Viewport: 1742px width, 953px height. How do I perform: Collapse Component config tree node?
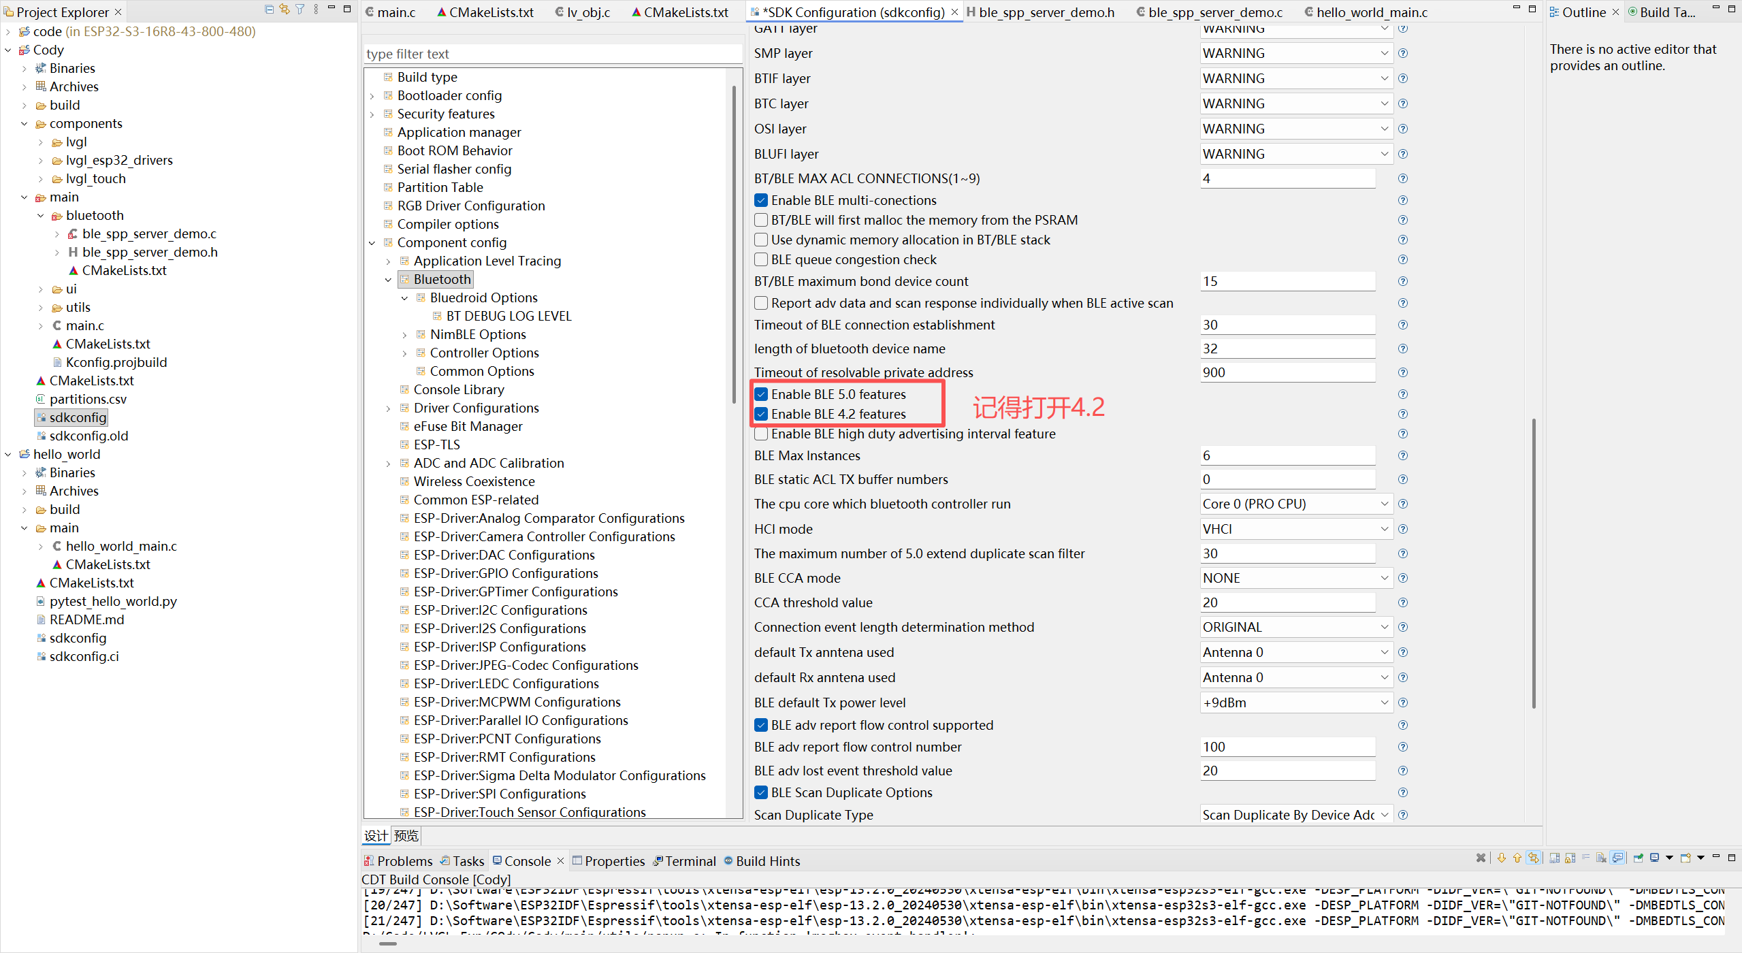click(x=372, y=243)
